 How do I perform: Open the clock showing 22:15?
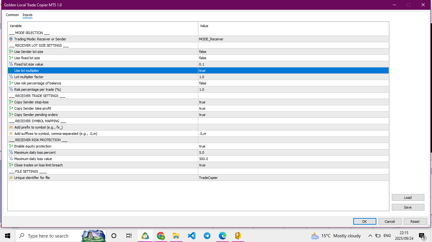(404, 236)
